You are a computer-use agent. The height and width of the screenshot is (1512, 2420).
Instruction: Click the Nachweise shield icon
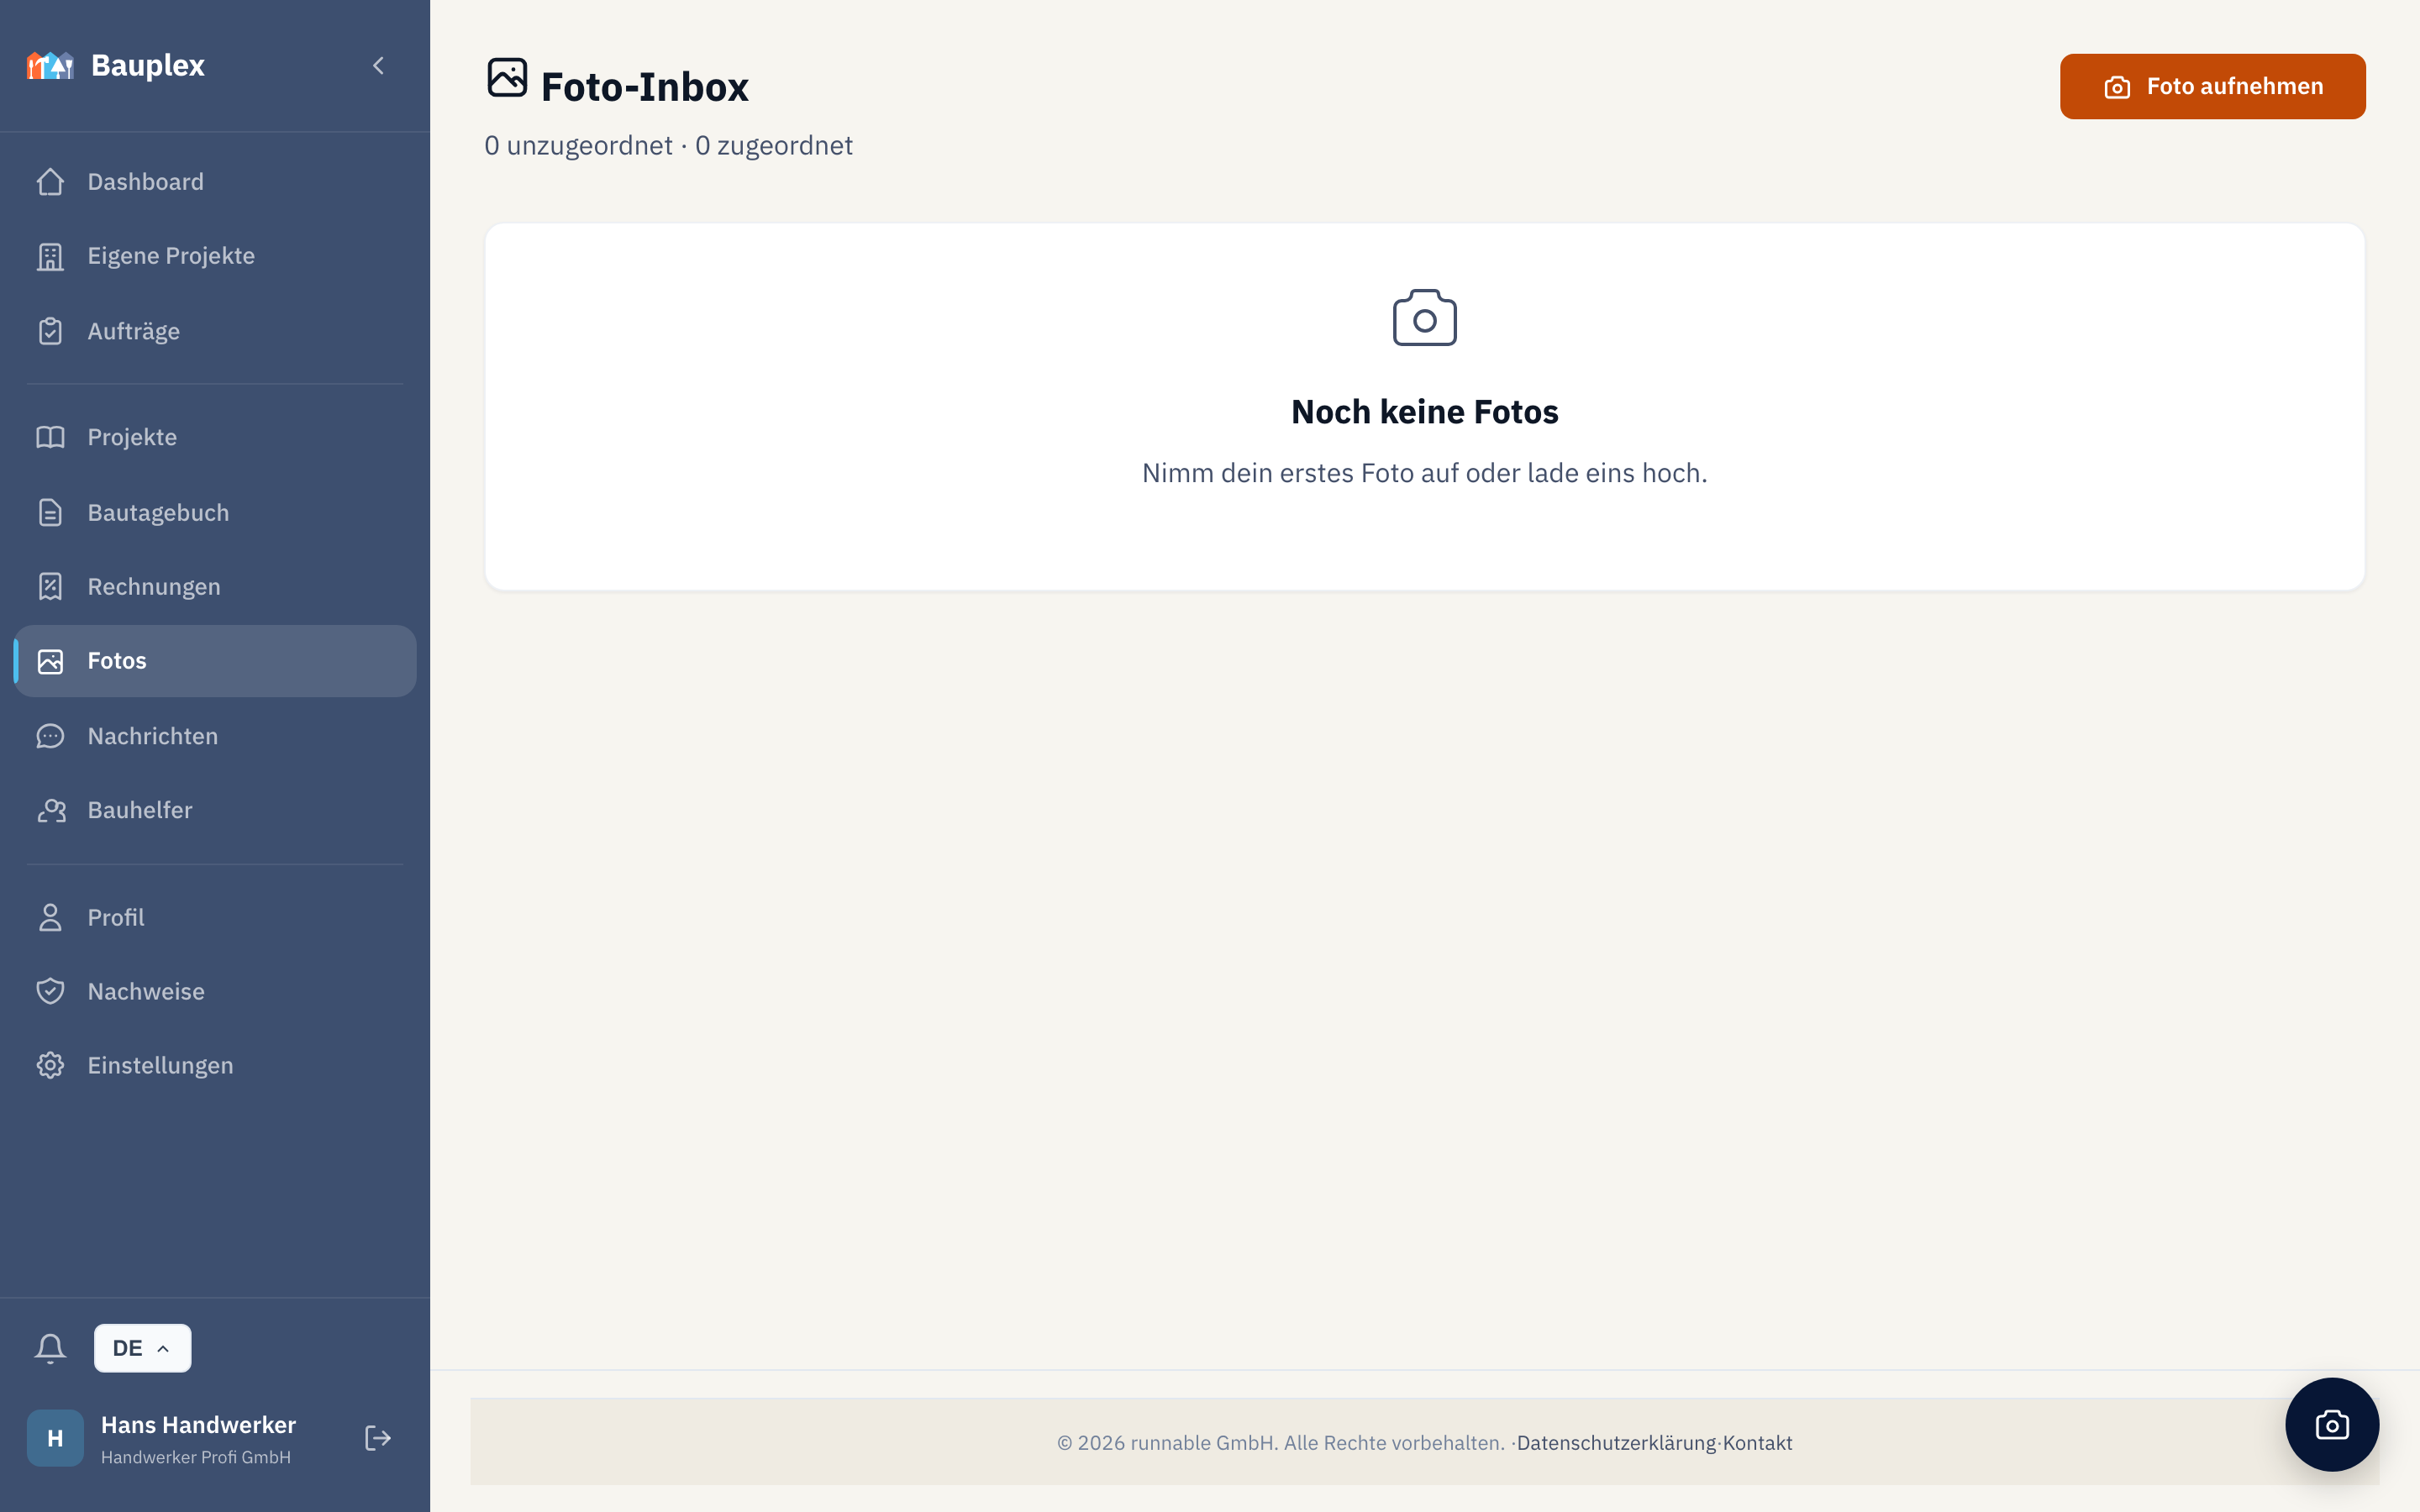(50, 991)
